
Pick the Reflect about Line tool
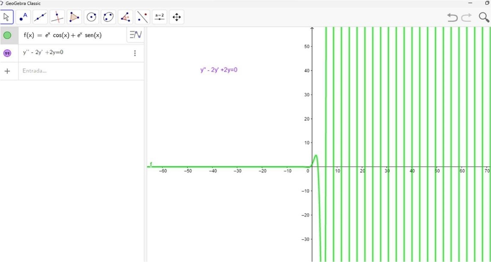pos(142,17)
